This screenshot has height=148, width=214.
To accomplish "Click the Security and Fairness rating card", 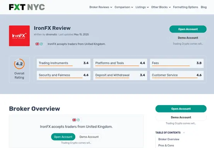I will [x=63, y=76].
